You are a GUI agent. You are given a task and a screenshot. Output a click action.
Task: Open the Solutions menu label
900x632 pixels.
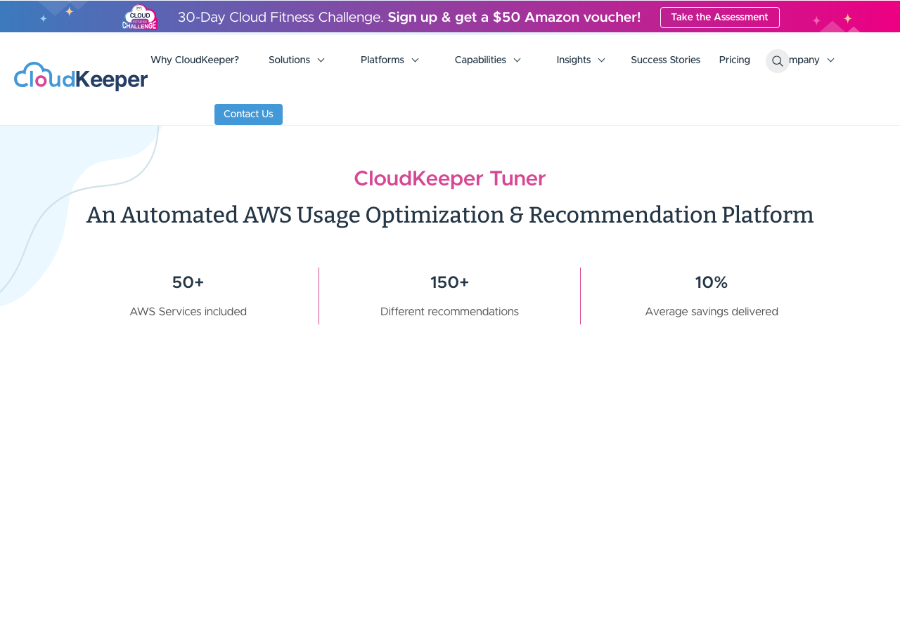(x=289, y=60)
